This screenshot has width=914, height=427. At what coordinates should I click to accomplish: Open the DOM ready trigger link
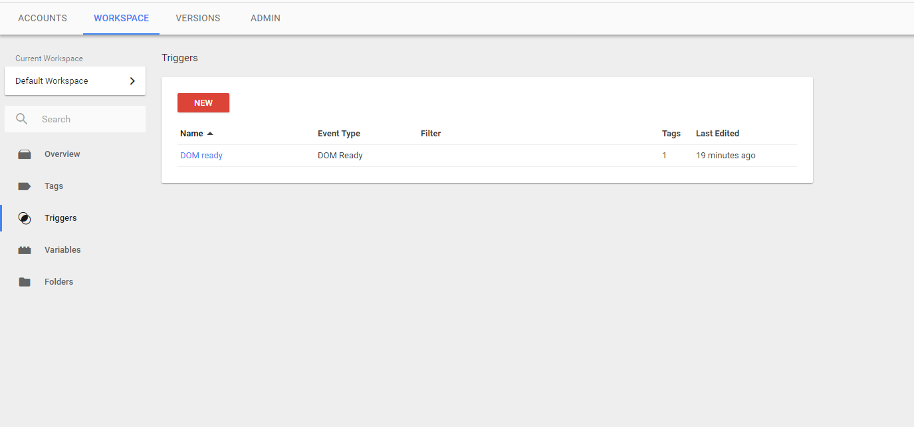point(201,156)
